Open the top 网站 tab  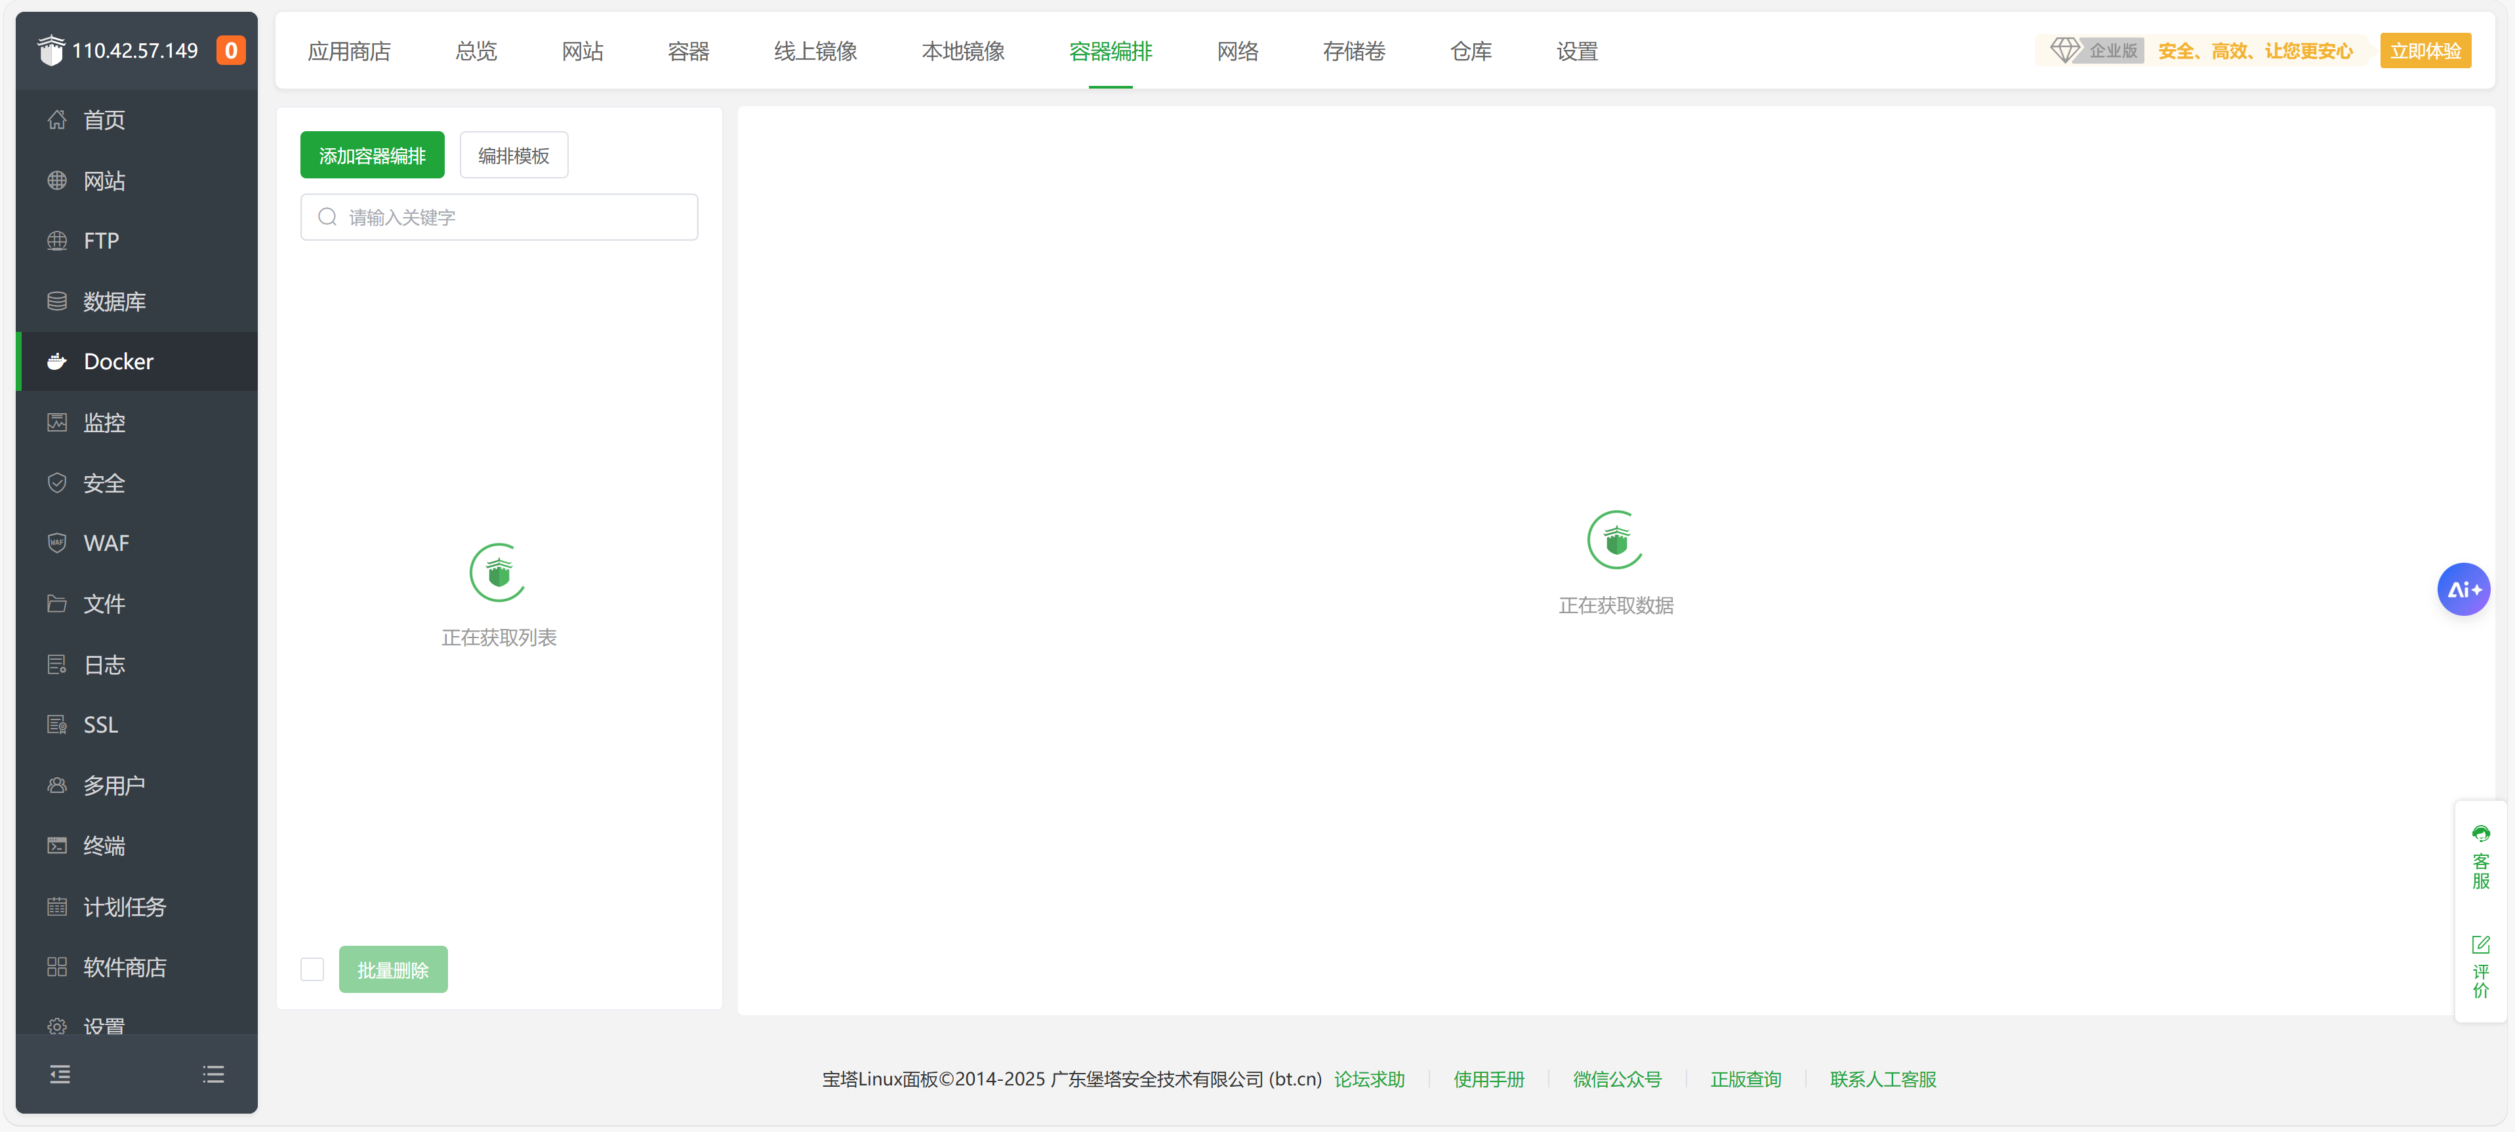(x=582, y=51)
